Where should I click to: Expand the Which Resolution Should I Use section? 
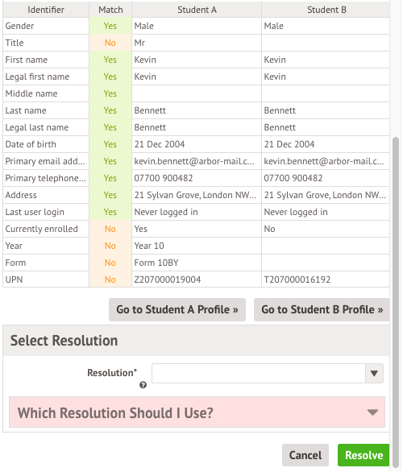(197, 412)
